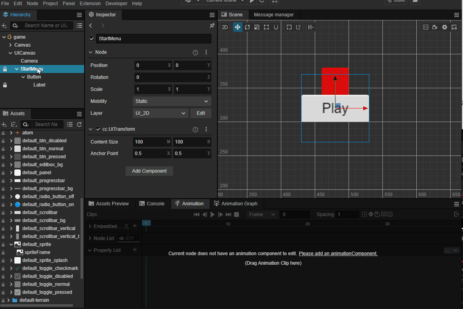Open the Mobility dropdown
Image resolution: width=463 pixels, height=309 pixels.
(x=172, y=101)
